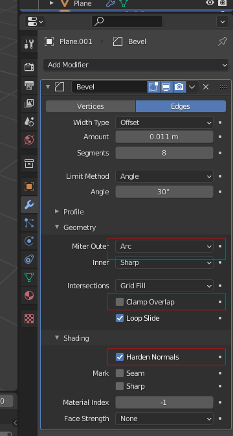Uncheck Harden Normals
233x436 pixels.
[x=120, y=357]
